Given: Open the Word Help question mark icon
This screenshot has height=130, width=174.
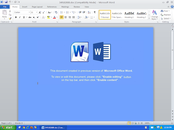Looking at the screenshot, I should pos(172,6).
